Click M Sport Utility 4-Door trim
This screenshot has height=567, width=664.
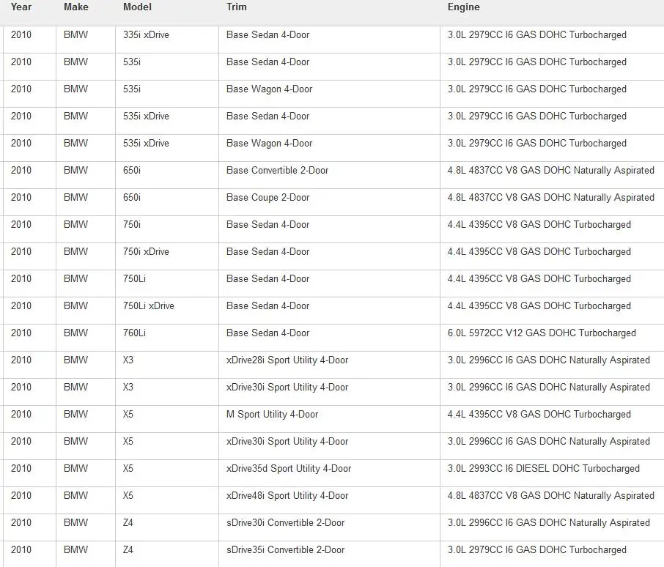272,414
